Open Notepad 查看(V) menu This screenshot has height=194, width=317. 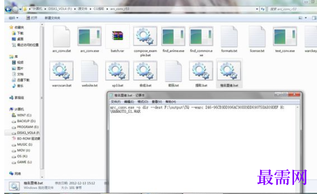pos(157,102)
